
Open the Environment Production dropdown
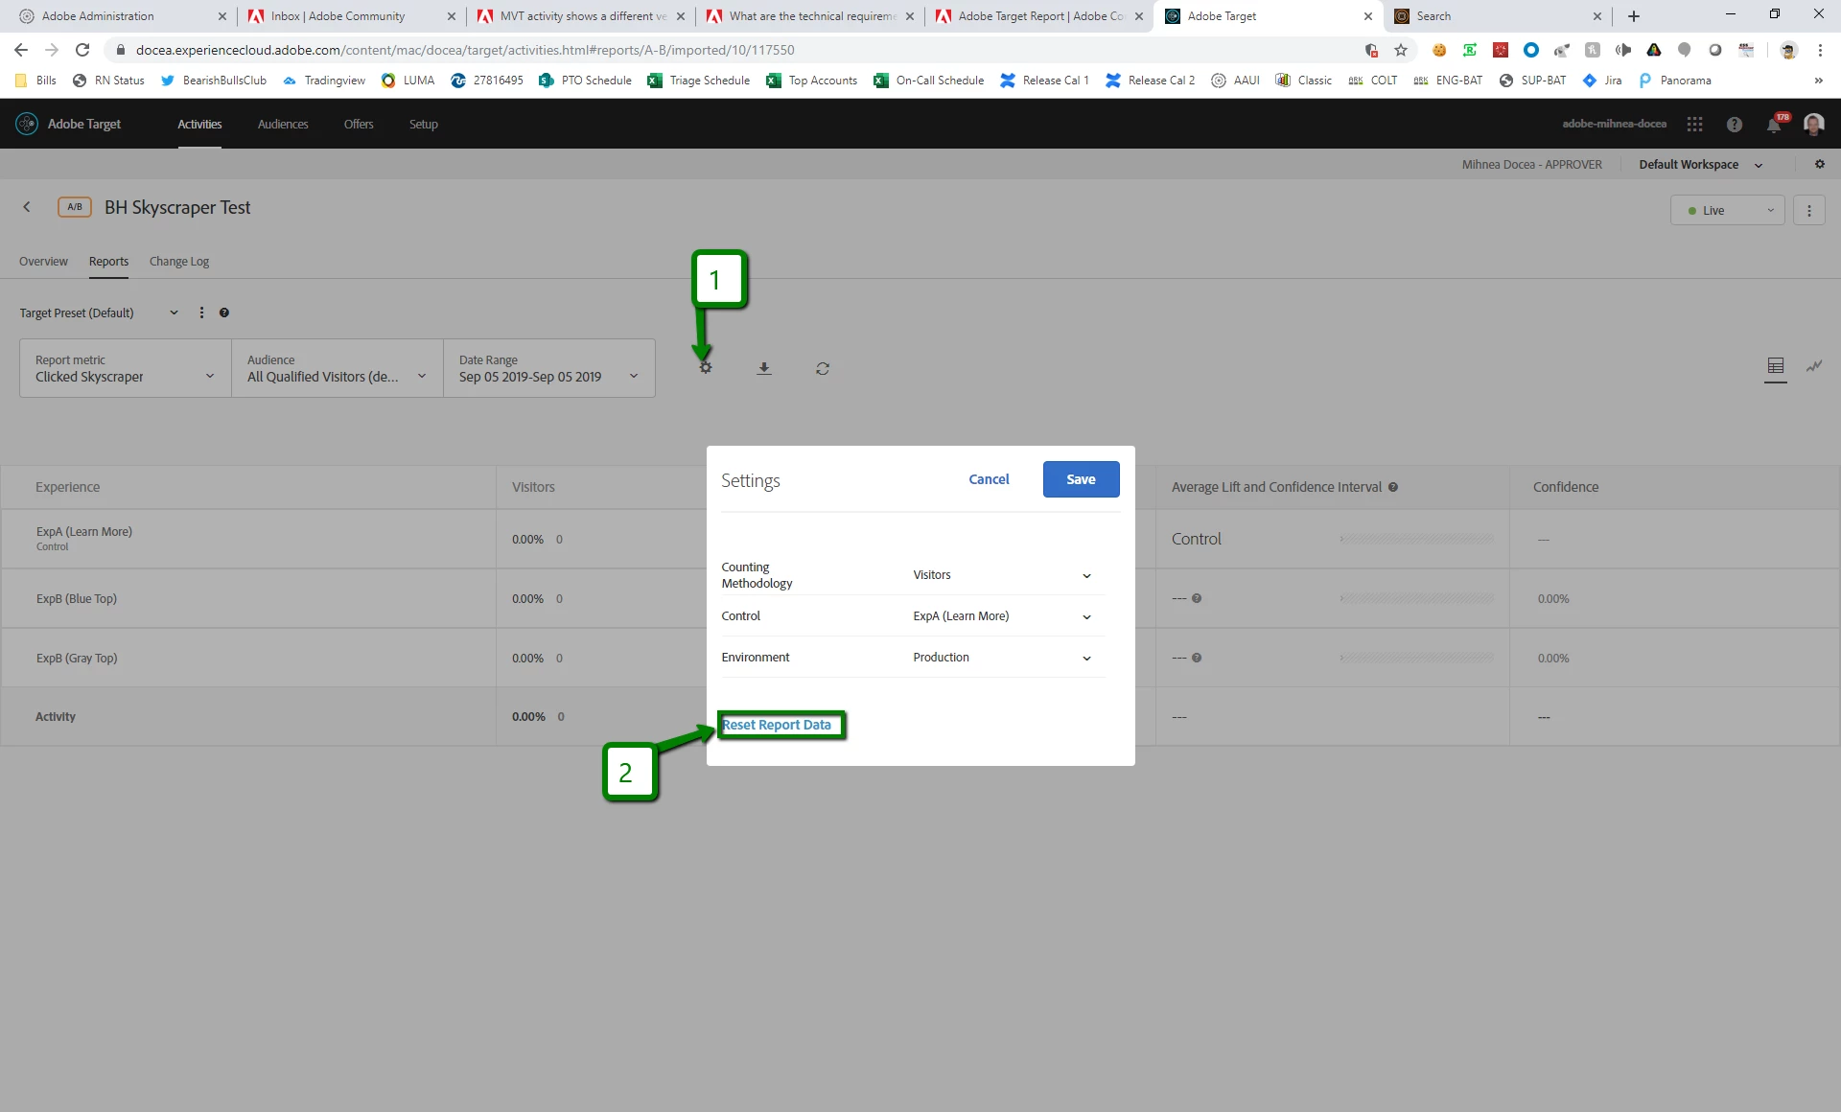(x=1001, y=658)
